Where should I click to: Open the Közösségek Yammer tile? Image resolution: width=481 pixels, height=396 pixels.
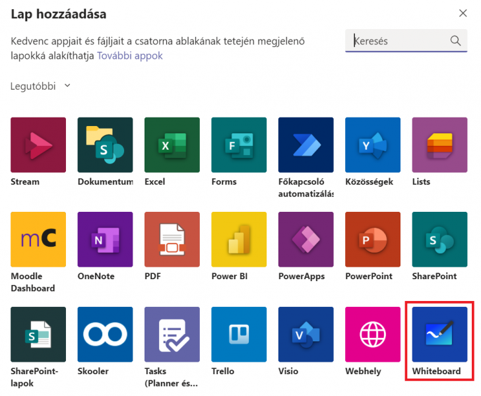(373, 145)
